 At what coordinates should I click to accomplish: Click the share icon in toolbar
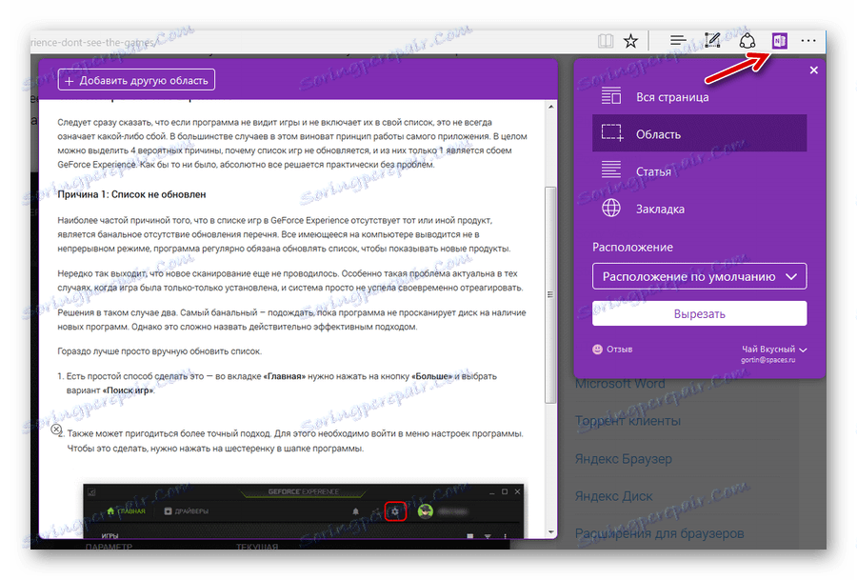[x=747, y=41]
